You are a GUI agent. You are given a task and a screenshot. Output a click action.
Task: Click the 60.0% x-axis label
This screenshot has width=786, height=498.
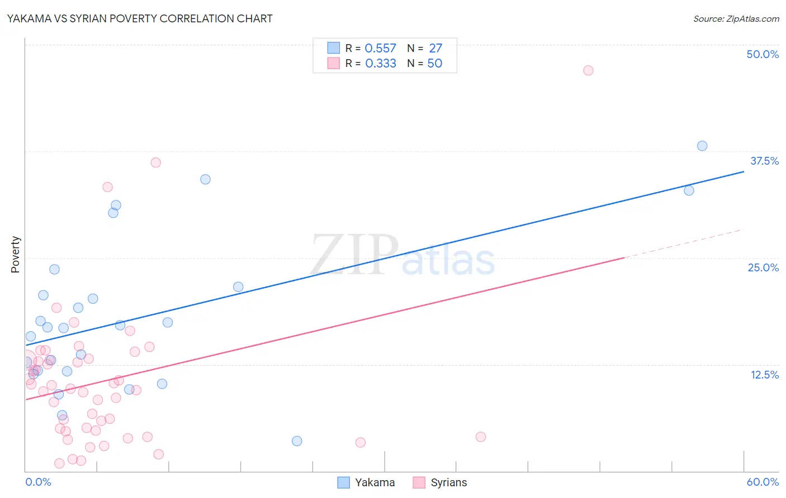[763, 482]
